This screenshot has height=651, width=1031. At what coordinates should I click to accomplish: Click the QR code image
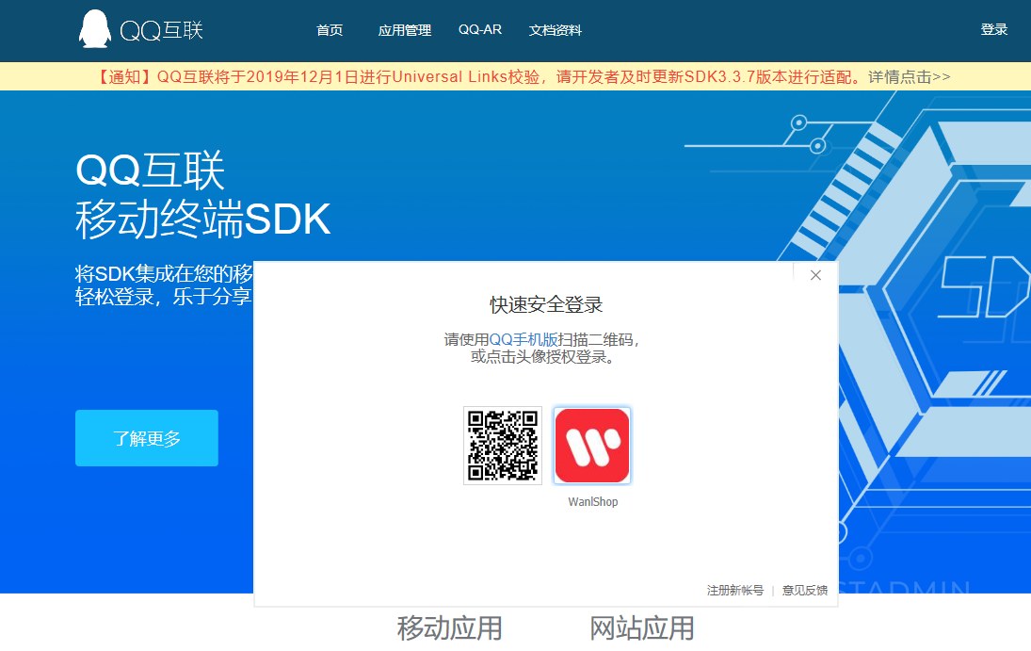point(503,446)
